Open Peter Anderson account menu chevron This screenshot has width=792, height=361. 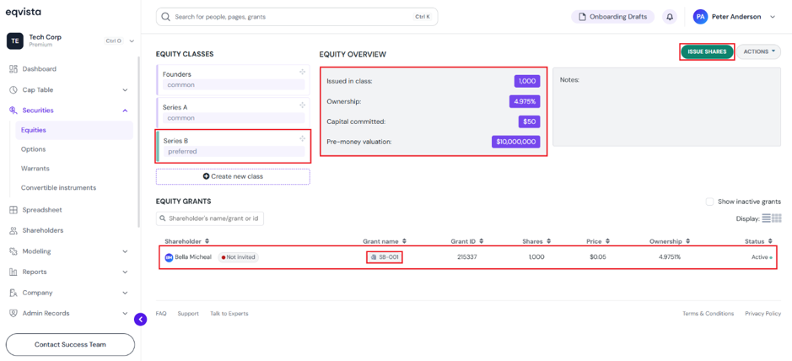[773, 17]
